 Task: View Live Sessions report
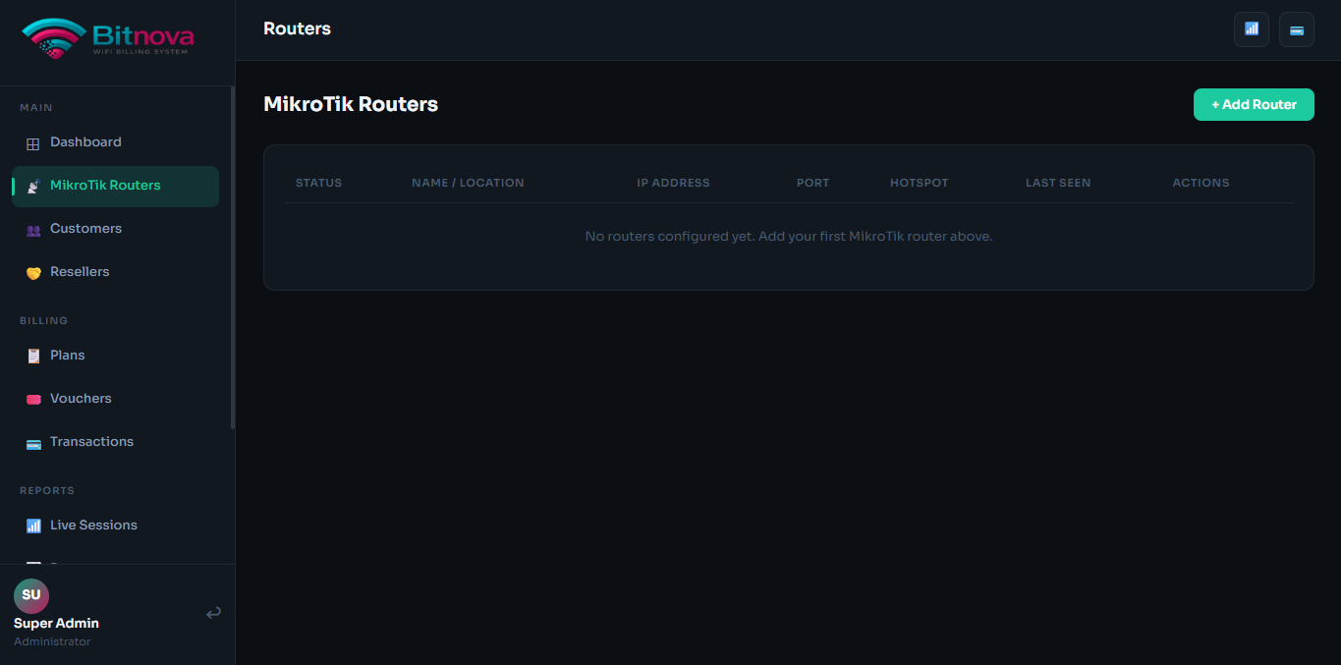(115, 526)
